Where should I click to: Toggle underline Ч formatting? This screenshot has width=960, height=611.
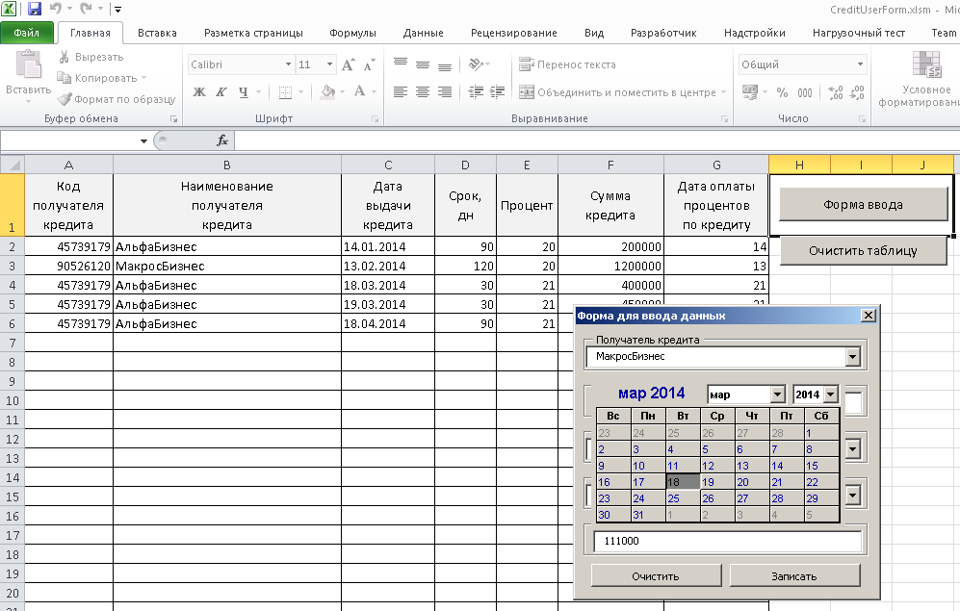[243, 91]
